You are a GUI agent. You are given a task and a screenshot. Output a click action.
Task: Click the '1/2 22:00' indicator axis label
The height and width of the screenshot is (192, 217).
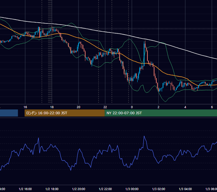[105, 189]
